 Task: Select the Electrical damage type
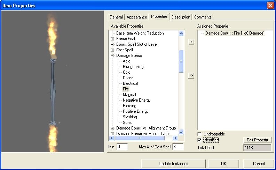click(131, 83)
